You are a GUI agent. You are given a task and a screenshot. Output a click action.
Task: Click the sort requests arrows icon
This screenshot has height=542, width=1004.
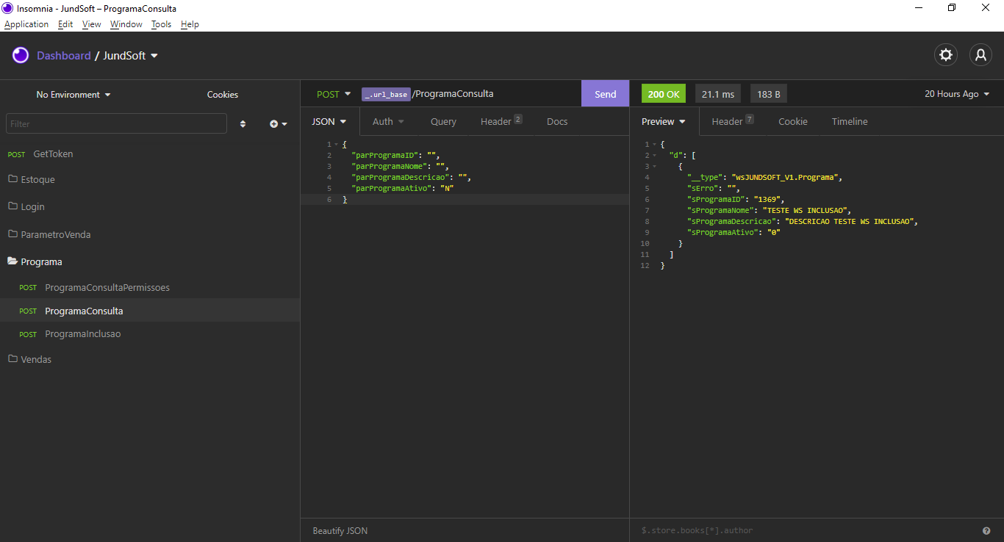(x=243, y=124)
